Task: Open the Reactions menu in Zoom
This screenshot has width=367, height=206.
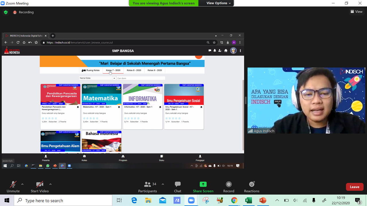Action: click(x=252, y=187)
